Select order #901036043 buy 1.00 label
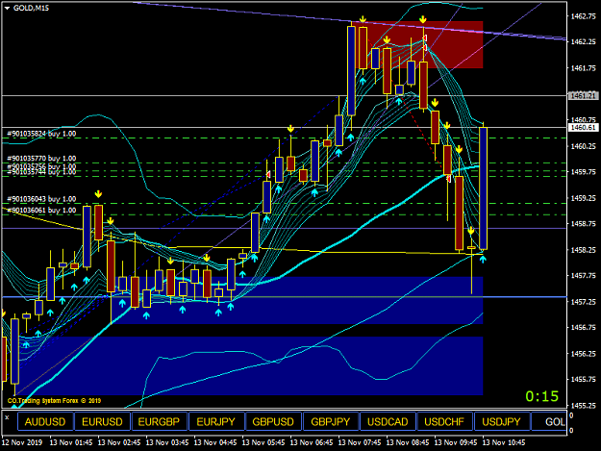601x451 pixels. (41, 199)
